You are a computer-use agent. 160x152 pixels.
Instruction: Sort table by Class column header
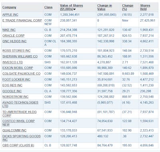click(48, 7)
